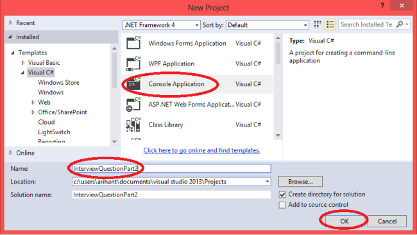Viewport: 417px width, 235px height.
Task: Close the New Project dialog
Action: 402,5
